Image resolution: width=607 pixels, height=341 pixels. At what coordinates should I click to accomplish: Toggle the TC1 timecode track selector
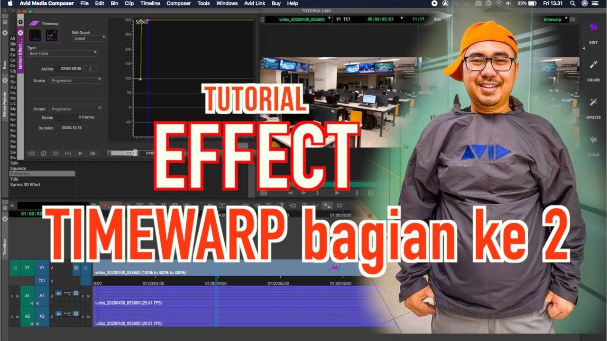(x=42, y=280)
